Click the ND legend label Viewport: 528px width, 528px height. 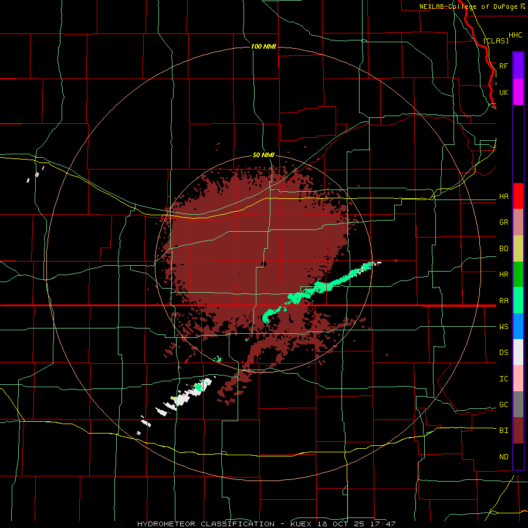[503, 457]
